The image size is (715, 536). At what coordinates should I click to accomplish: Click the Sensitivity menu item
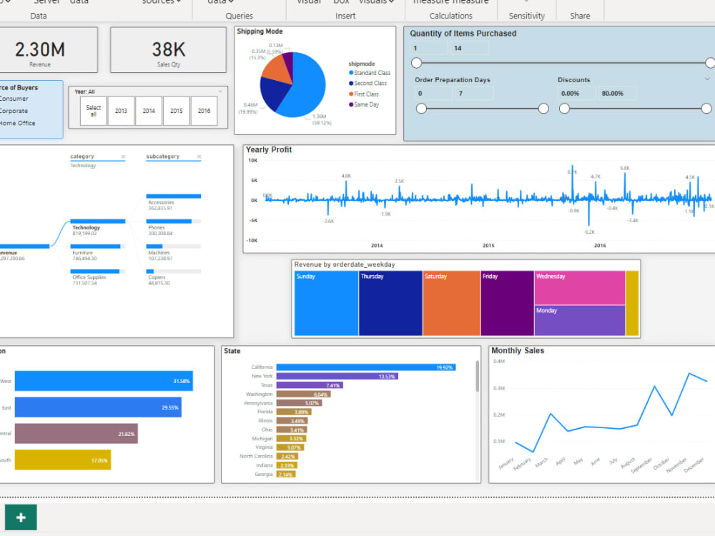point(527,14)
